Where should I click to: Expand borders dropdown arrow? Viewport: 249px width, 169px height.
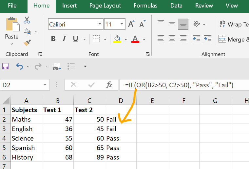tap(105, 39)
